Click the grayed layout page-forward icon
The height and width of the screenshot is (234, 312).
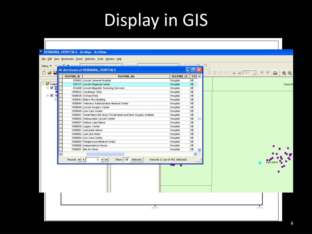[x=239, y=73]
